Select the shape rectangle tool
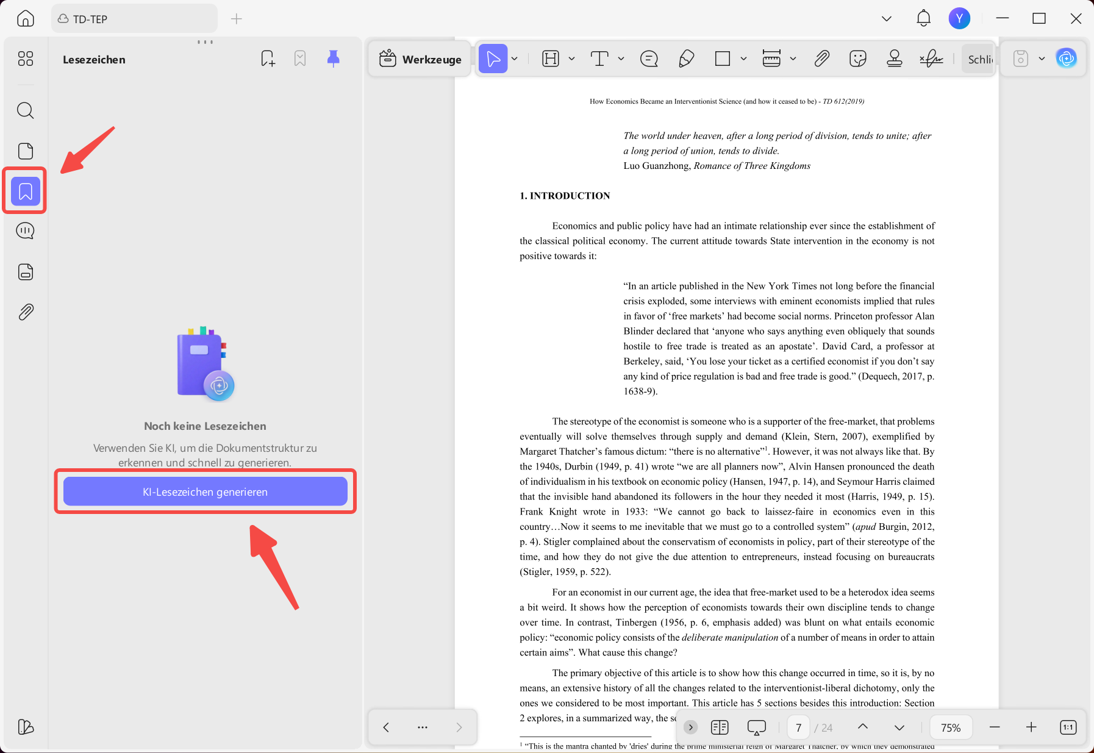1094x753 pixels. tap(723, 59)
